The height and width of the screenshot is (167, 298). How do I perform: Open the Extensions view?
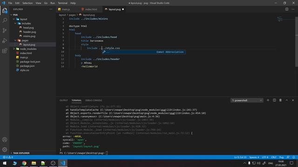click(5, 51)
